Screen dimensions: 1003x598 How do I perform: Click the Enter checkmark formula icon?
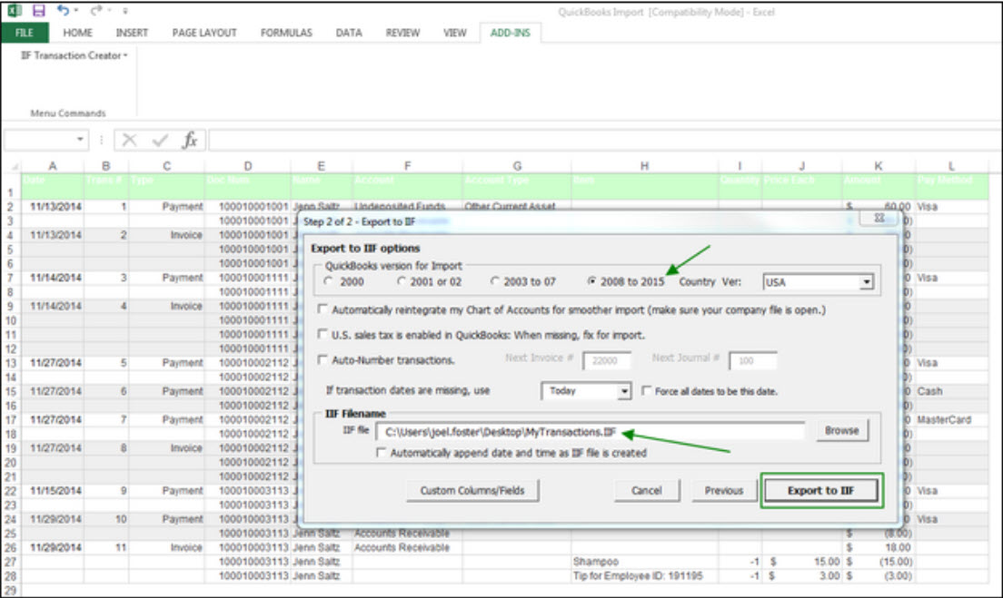tap(160, 140)
